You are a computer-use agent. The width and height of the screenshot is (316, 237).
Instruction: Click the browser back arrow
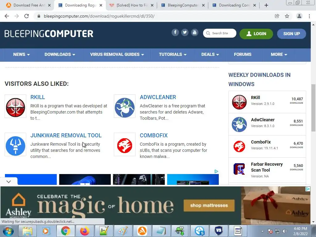[7, 16]
